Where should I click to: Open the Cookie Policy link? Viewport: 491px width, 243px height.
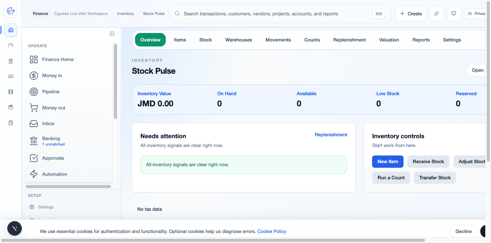272,231
